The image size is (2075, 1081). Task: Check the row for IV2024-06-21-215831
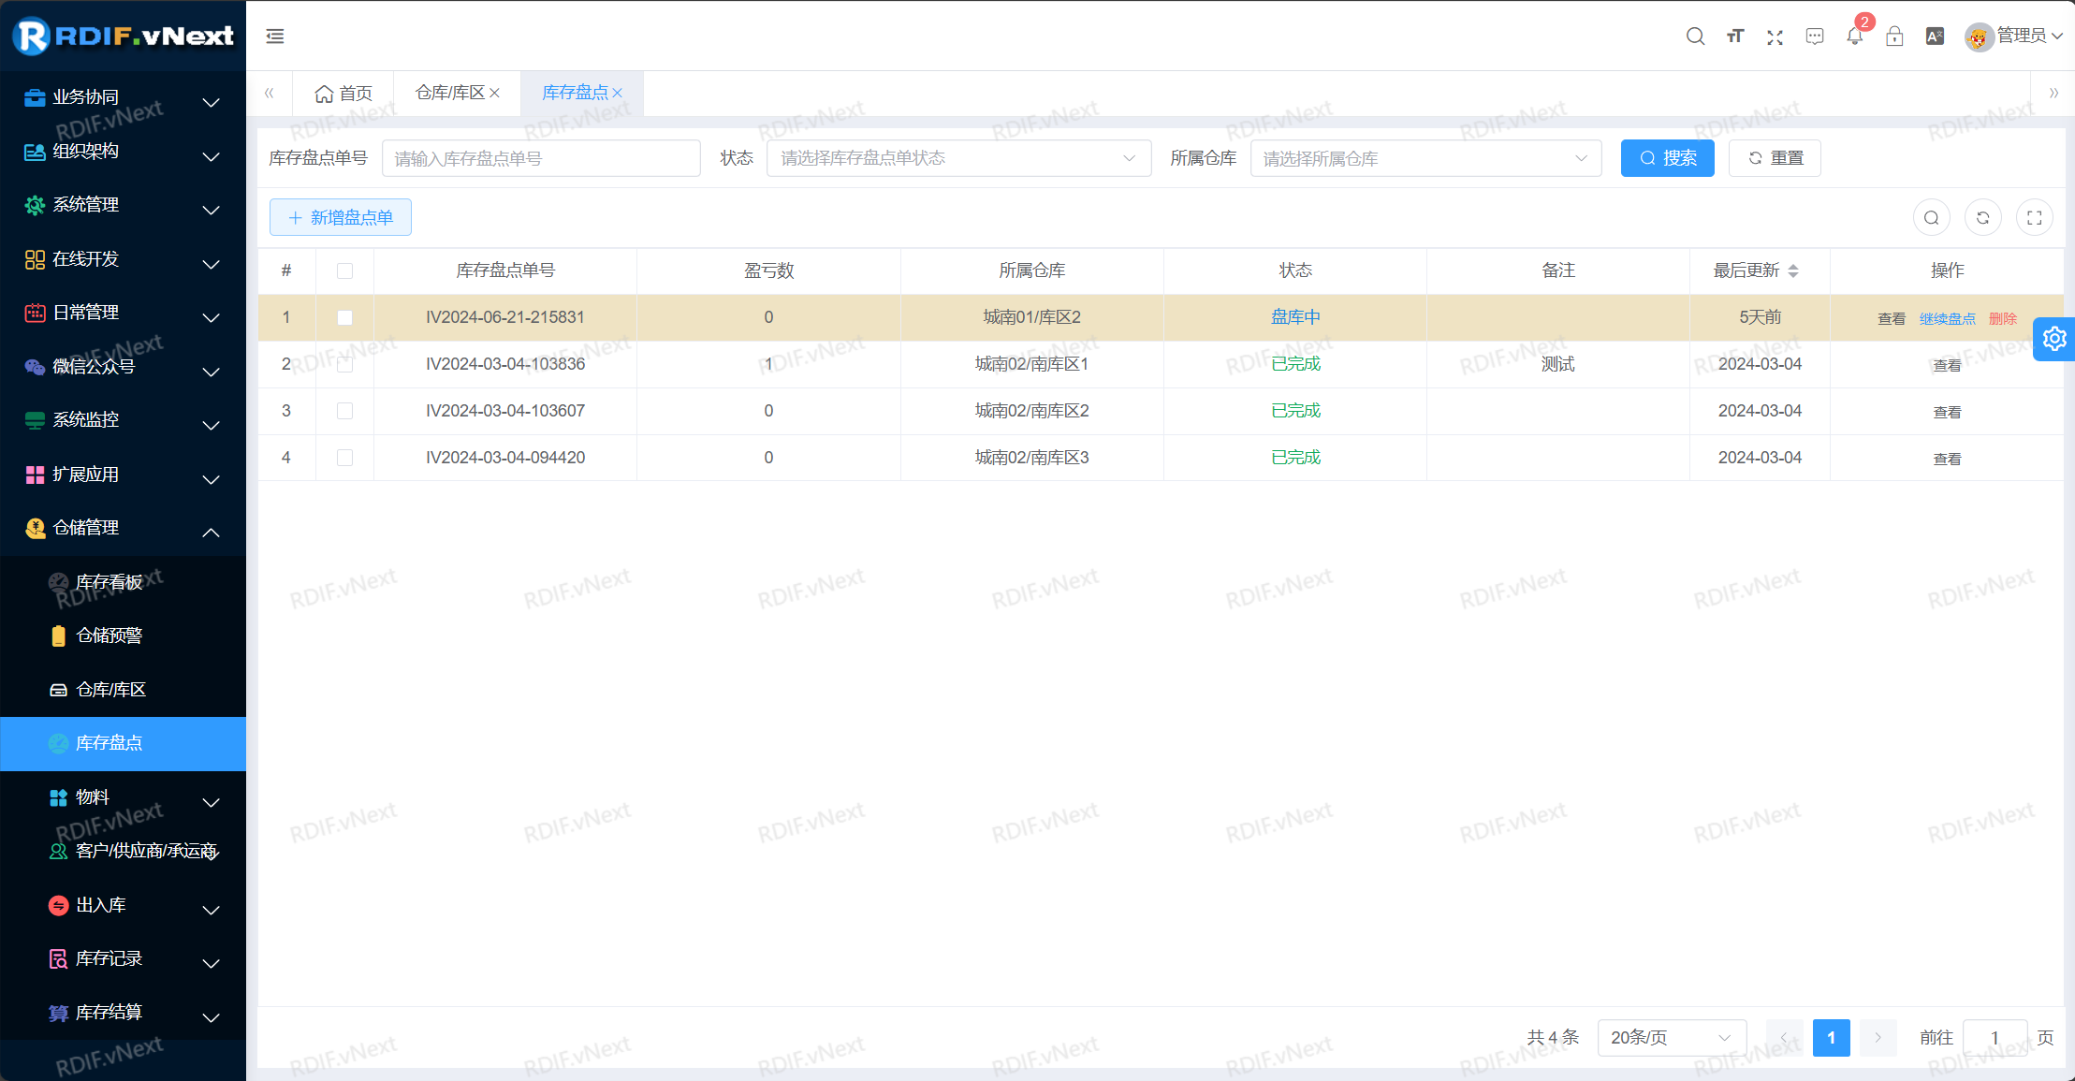tap(344, 318)
